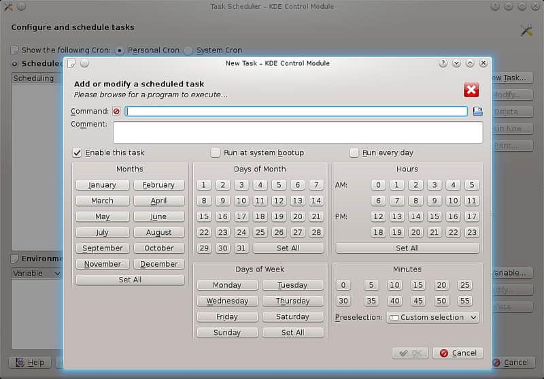Disable the 'Enable this task' checkbox

78,152
